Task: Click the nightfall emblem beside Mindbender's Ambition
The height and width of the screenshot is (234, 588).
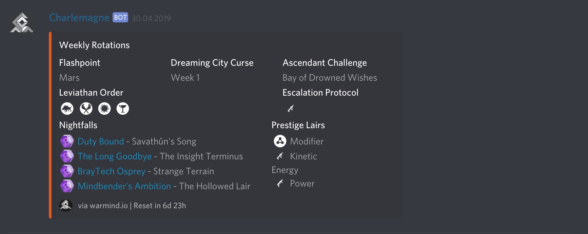Action: (x=67, y=186)
